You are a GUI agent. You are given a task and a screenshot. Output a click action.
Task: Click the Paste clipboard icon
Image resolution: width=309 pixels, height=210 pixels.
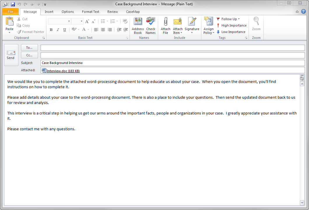click(x=10, y=22)
